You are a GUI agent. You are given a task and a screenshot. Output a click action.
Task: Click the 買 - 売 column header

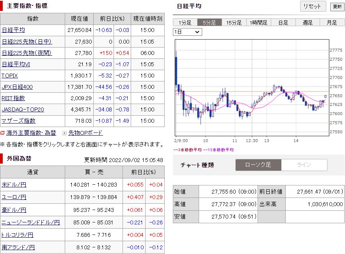tap(94, 172)
